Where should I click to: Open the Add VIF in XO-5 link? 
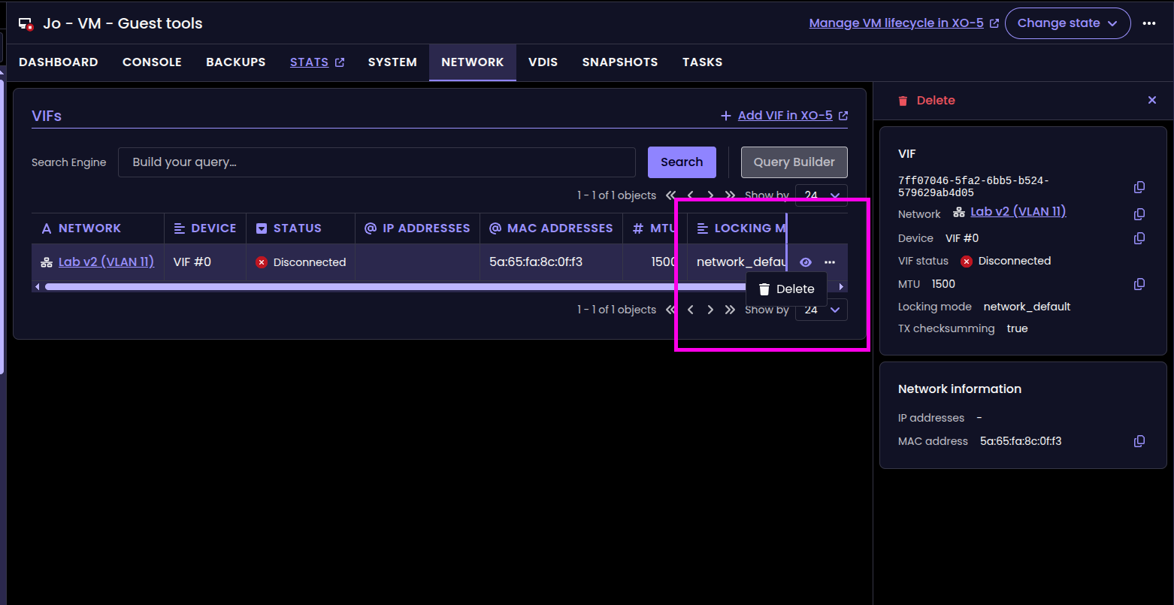(x=785, y=116)
